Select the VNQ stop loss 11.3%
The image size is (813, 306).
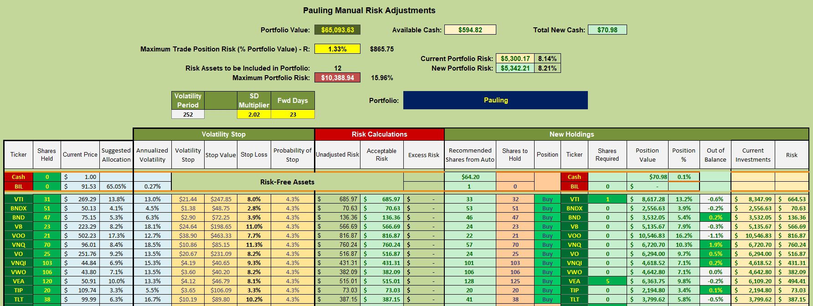pos(254,245)
